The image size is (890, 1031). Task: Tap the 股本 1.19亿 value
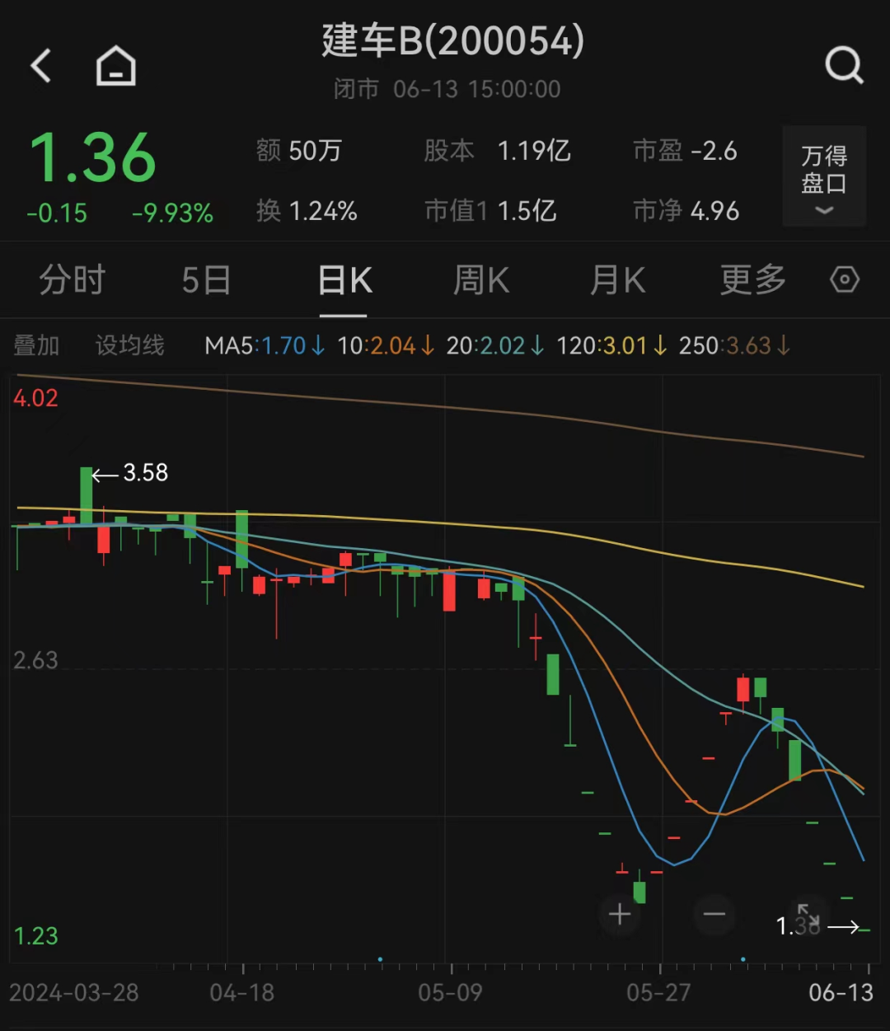497,151
